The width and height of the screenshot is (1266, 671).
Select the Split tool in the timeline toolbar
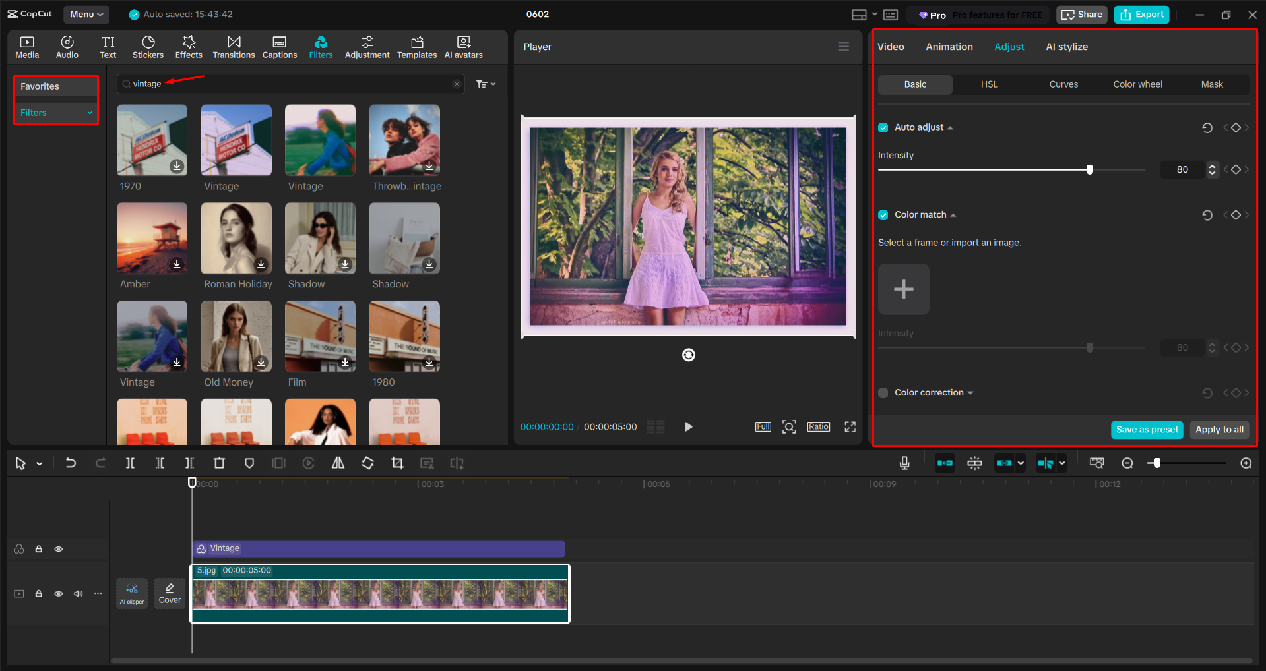[130, 463]
